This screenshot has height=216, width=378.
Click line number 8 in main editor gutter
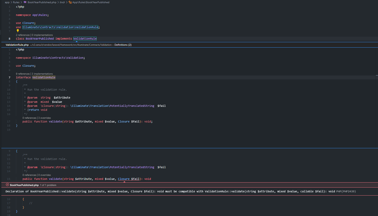(x=10, y=39)
